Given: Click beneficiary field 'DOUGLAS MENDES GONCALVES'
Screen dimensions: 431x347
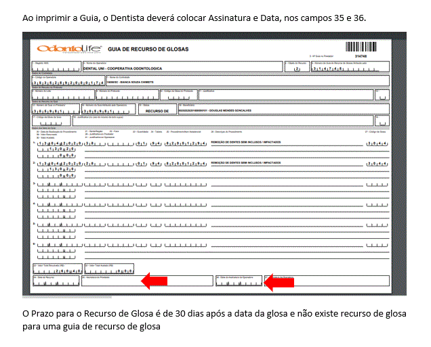Looking at the screenshot, I should click(x=284, y=109).
